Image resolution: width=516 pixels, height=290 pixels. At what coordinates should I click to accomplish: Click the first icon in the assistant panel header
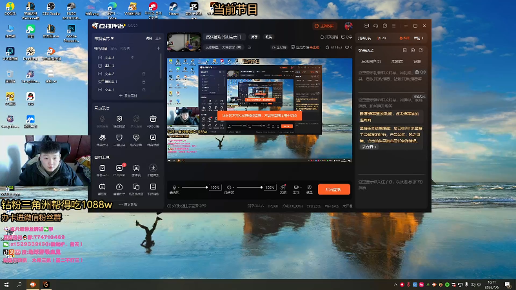click(405, 50)
